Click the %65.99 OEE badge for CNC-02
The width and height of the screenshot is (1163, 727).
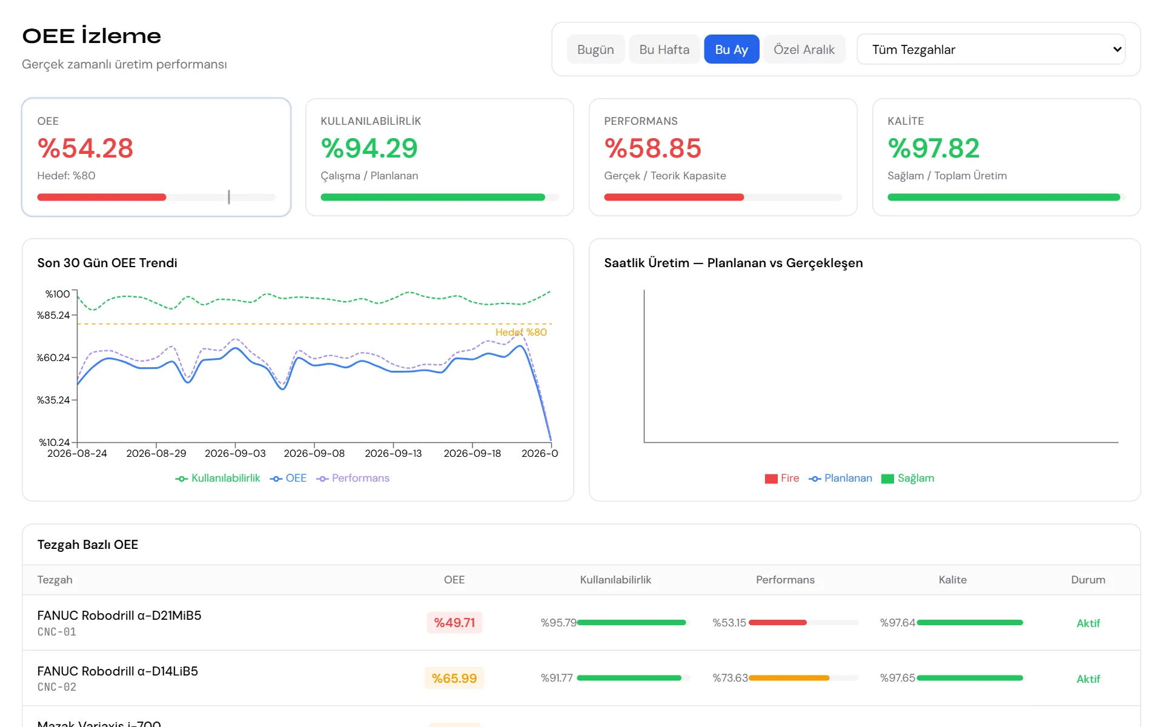tap(454, 678)
